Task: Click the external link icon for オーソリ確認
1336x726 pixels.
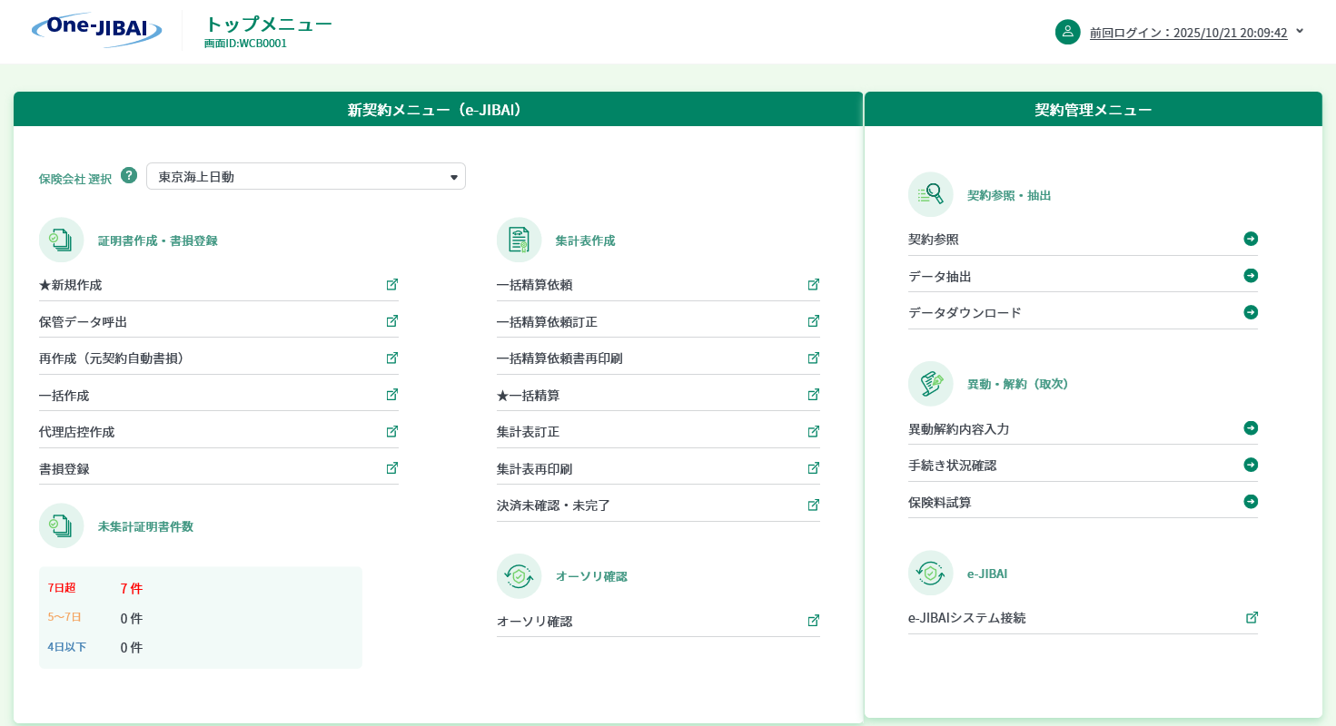Action: (814, 621)
